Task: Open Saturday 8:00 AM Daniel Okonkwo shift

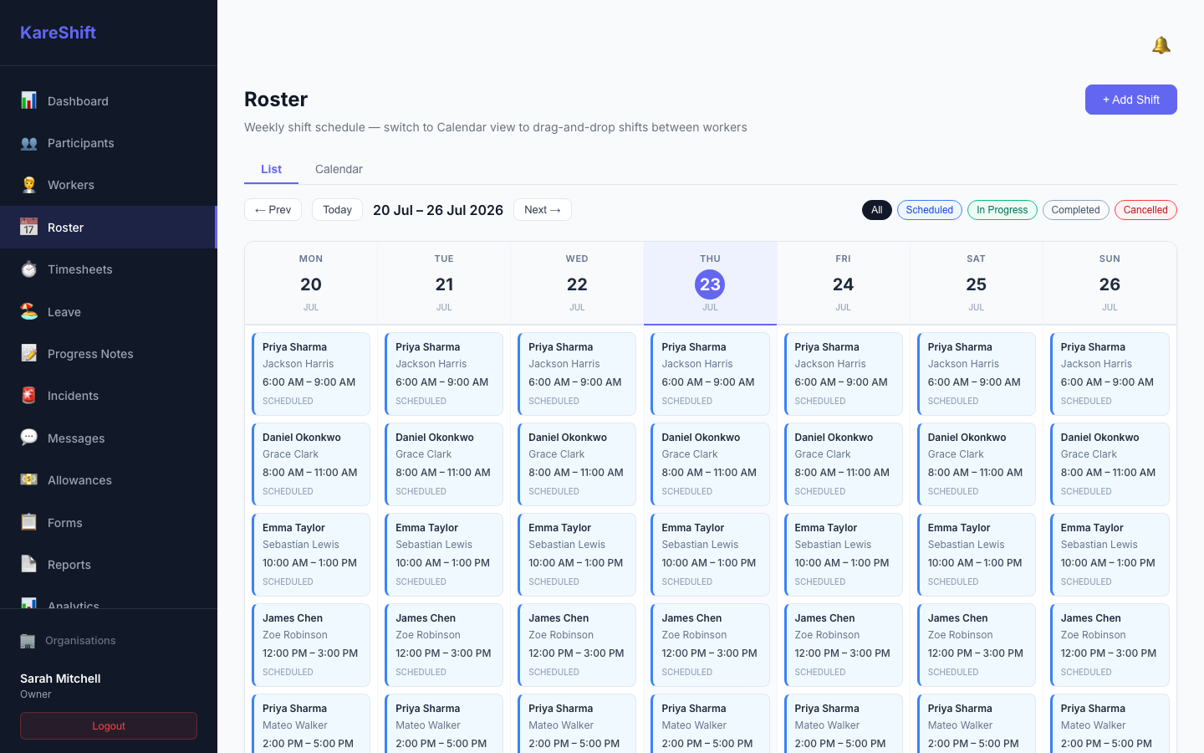Action: click(x=976, y=464)
